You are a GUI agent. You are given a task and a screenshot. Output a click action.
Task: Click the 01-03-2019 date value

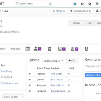point(7,77)
